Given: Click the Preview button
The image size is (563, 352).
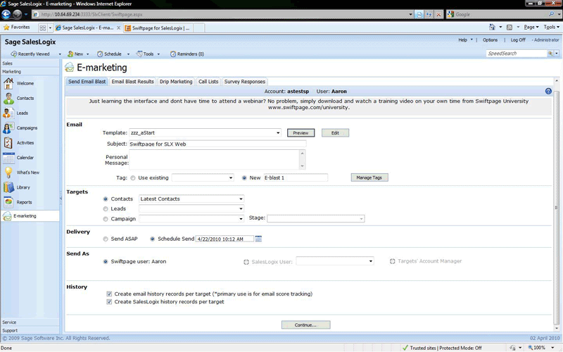Looking at the screenshot, I should click(x=301, y=133).
